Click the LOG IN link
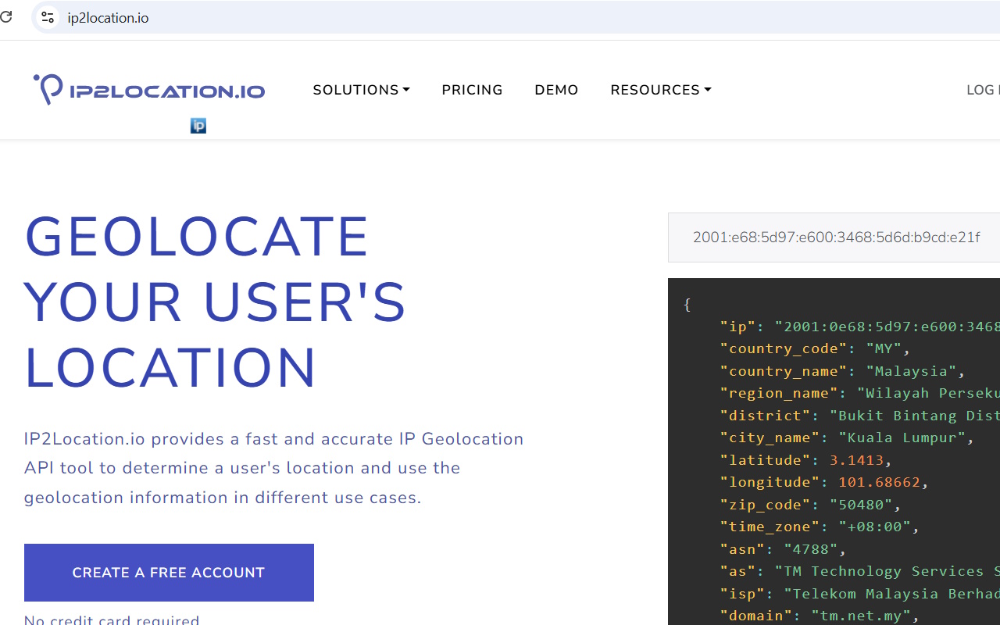The height and width of the screenshot is (625, 1000). 986,90
